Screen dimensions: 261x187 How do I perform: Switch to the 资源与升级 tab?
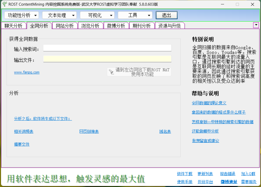coord(170,25)
